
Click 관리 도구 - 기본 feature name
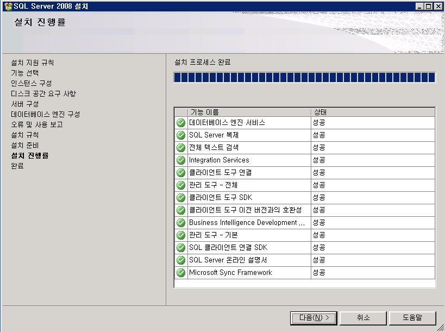tap(213, 235)
